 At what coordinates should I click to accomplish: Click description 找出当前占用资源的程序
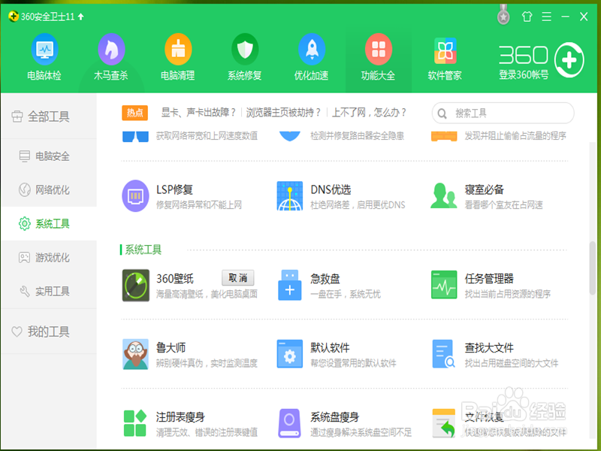point(508,294)
